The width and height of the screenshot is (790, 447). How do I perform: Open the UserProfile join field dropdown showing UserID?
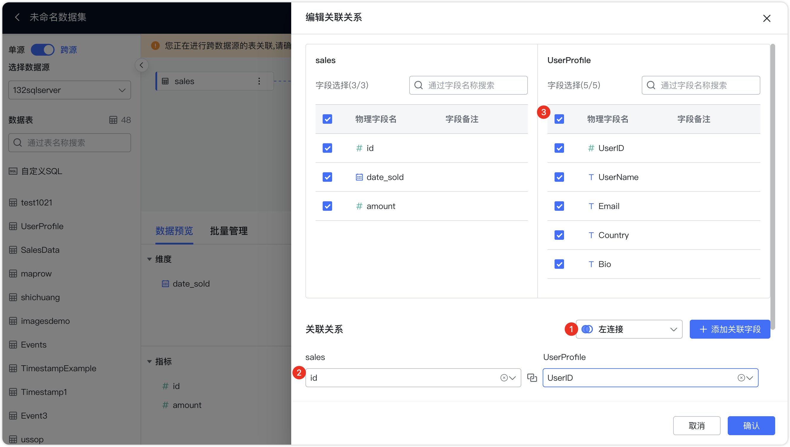(650, 378)
